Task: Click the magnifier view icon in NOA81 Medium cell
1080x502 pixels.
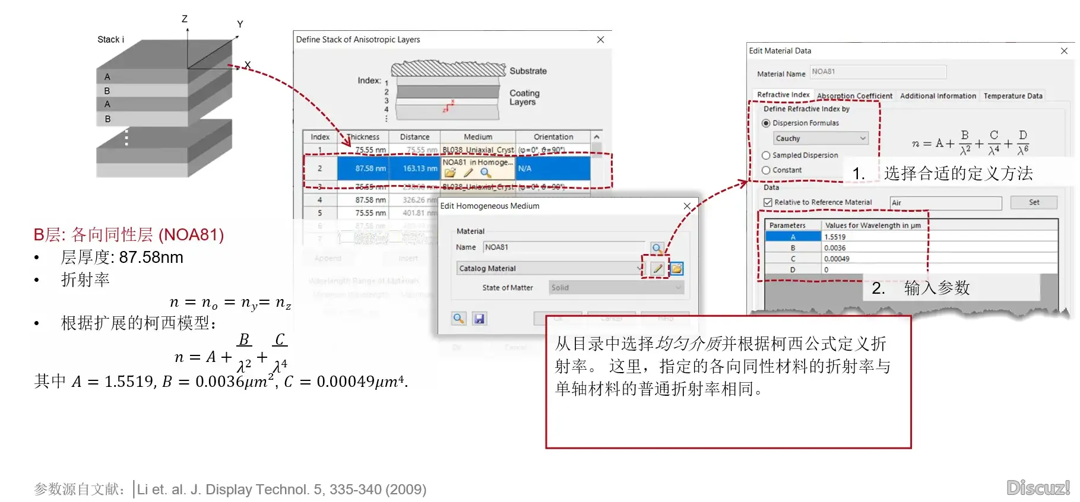Action: pos(486,173)
